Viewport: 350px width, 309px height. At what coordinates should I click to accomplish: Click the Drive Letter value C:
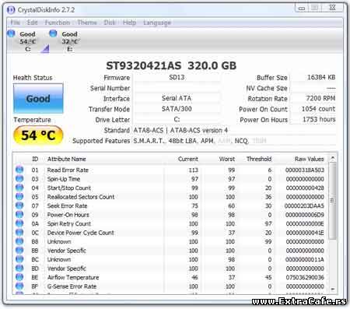(x=177, y=119)
